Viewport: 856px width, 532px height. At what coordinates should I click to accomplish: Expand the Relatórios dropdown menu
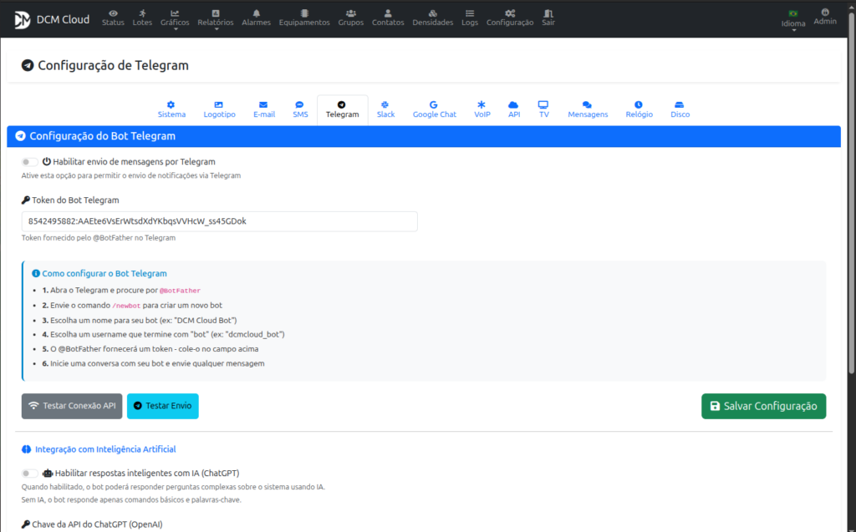216,18
